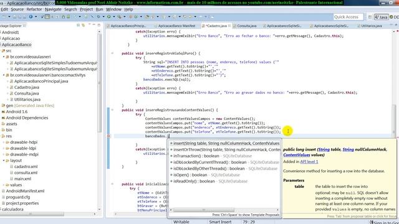The image size is (399, 224).
Task: Click the error marker beside bancoDados line
Action: click(108, 136)
